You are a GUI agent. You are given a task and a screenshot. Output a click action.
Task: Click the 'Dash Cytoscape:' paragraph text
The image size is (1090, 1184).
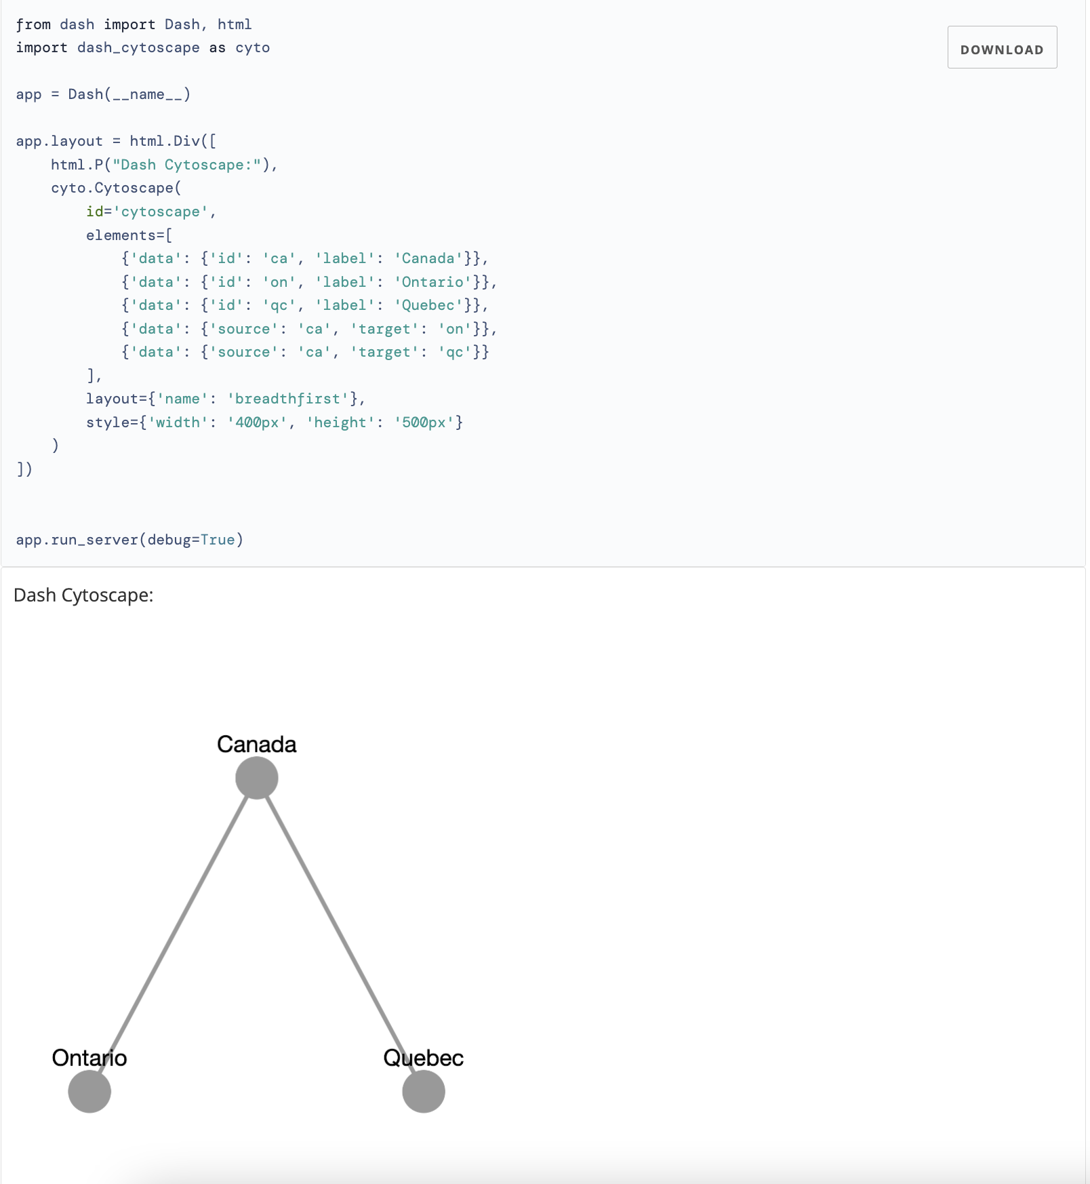[83, 595]
